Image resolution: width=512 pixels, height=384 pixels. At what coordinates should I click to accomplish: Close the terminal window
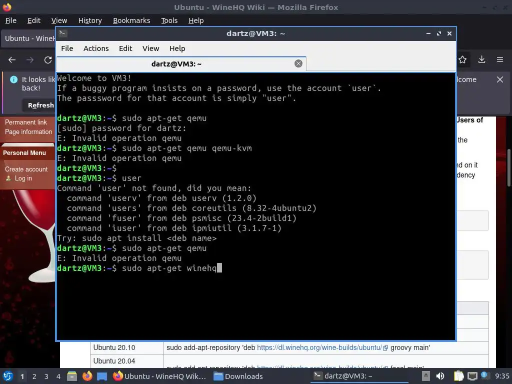pyautogui.click(x=449, y=33)
